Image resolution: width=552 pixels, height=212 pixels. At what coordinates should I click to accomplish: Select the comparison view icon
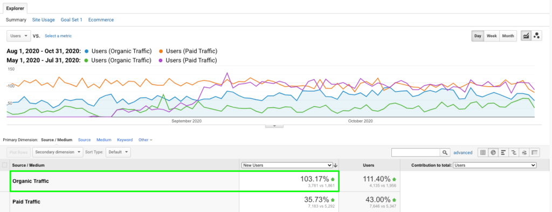[514, 153]
